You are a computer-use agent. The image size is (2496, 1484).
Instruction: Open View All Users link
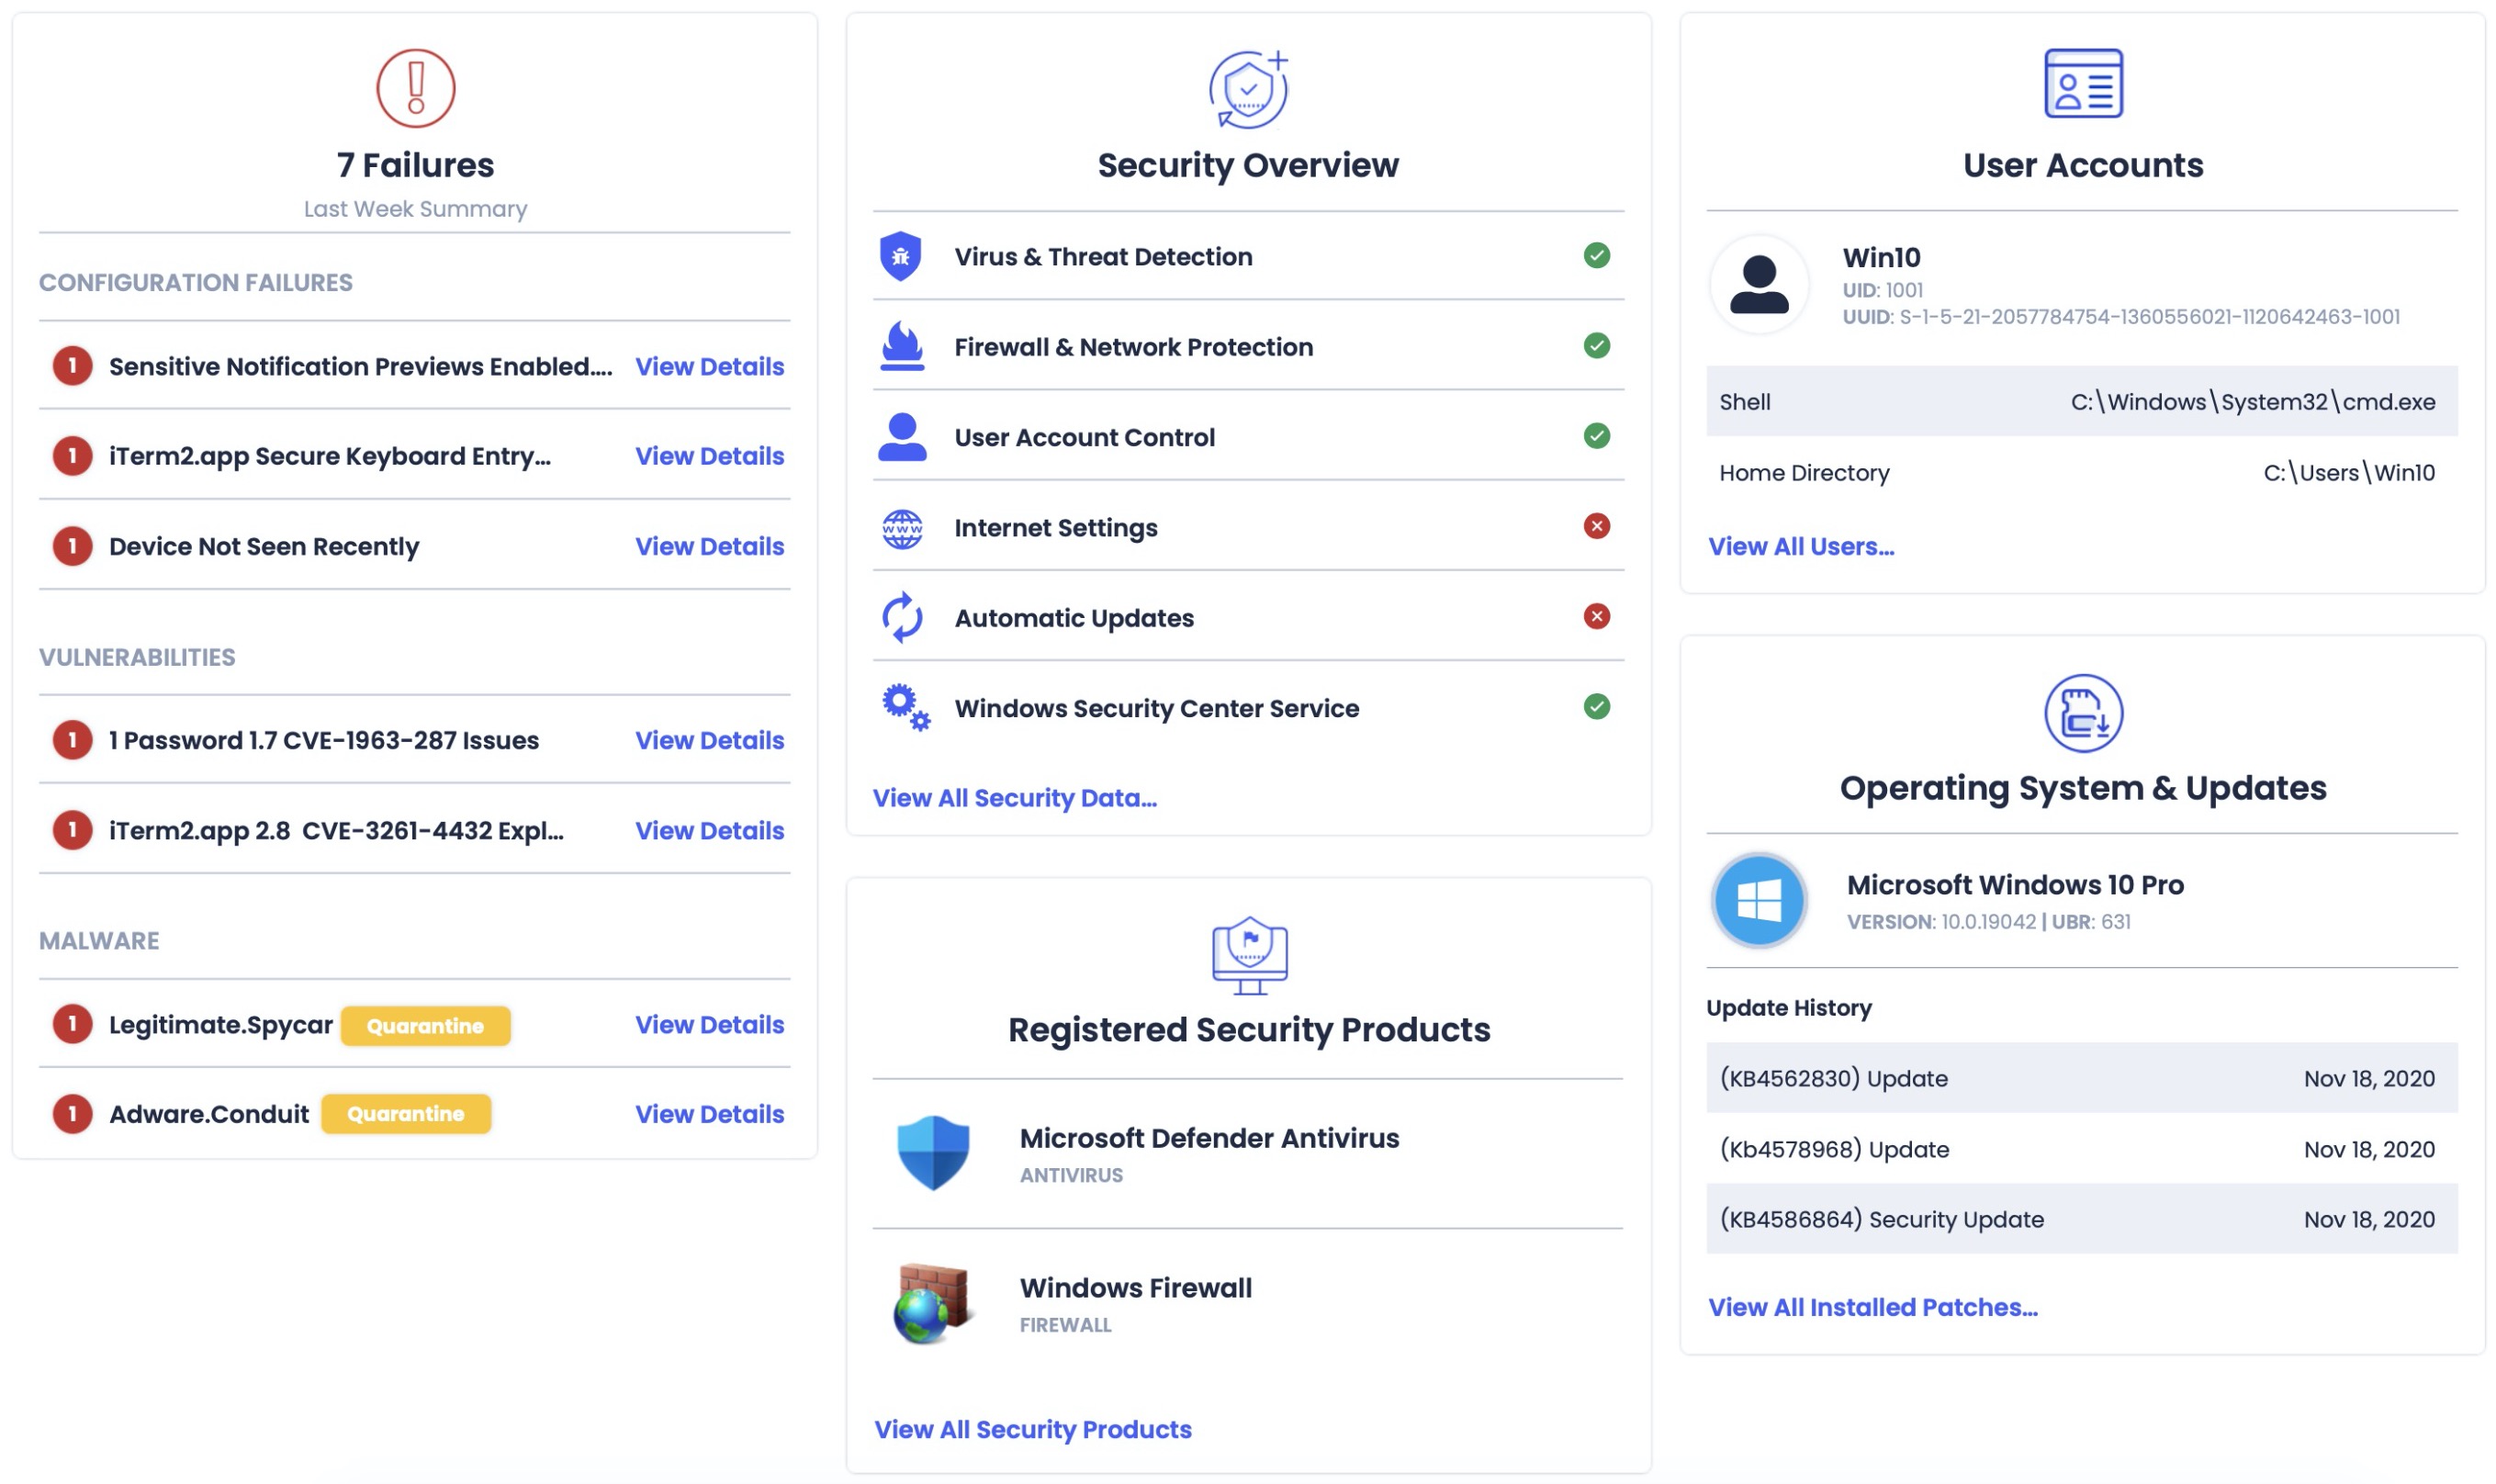pyautogui.click(x=1800, y=546)
